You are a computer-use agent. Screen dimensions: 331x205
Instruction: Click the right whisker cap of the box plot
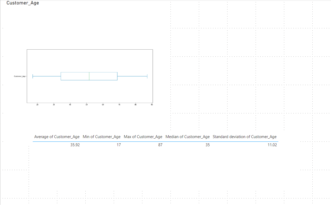[x=147, y=76]
